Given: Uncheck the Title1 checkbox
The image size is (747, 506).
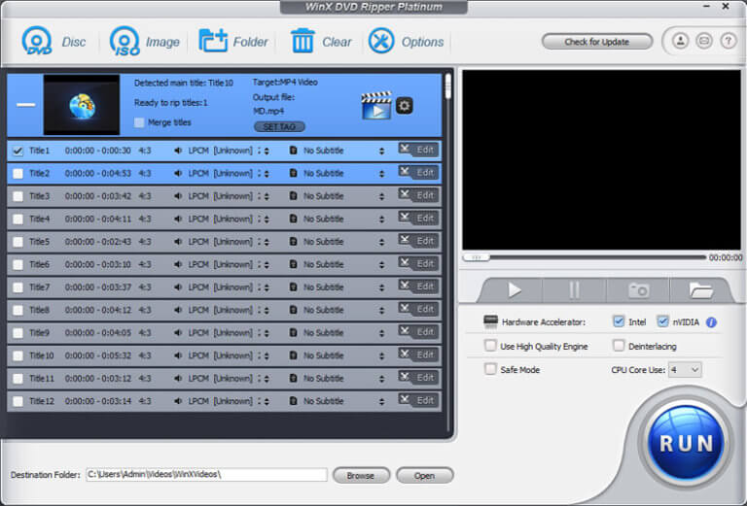Looking at the screenshot, I should coord(18,151).
